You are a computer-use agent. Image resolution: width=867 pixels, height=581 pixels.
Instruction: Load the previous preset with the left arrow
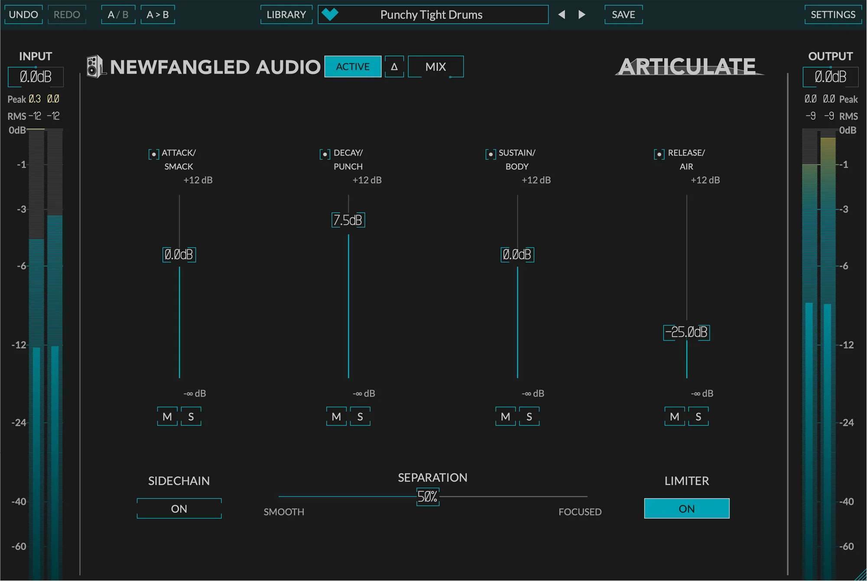coord(562,14)
